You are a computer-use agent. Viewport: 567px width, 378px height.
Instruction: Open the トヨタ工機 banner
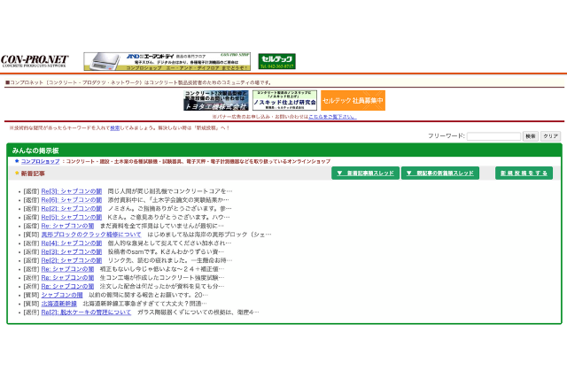pyautogui.click(x=216, y=100)
